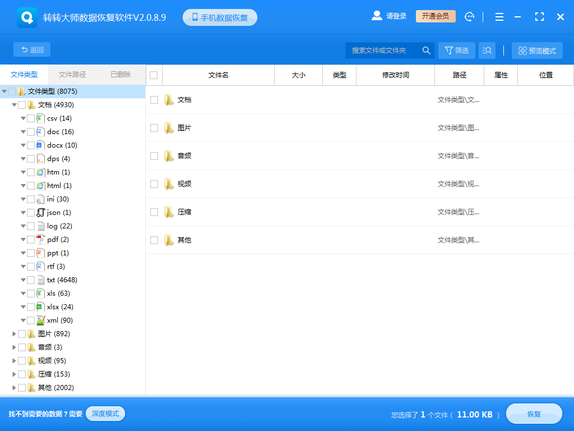This screenshot has width=574, height=431.
Task: Collapse the 文件类型 (8075) root node
Action: pos(4,91)
